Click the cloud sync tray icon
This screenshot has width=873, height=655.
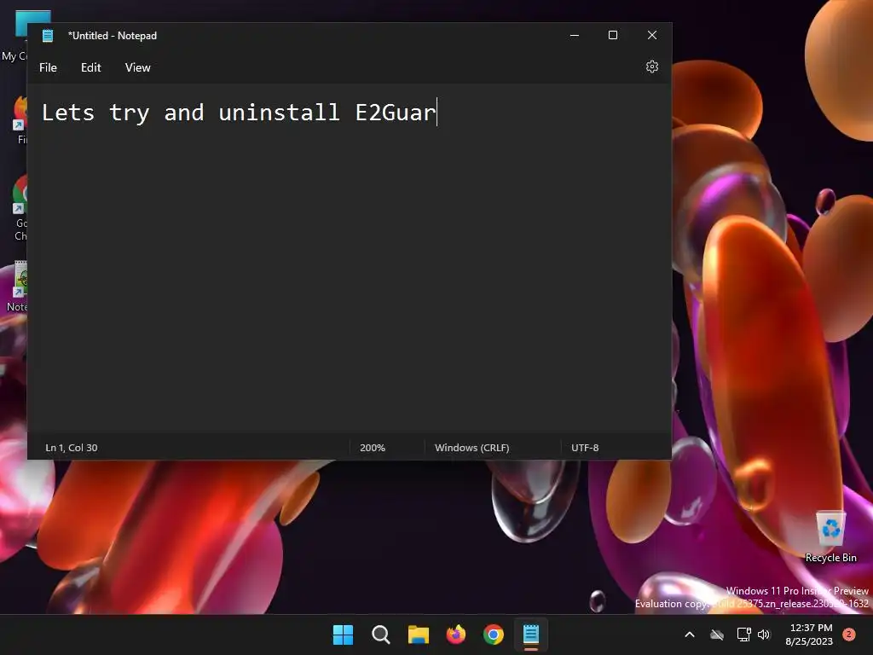point(717,635)
